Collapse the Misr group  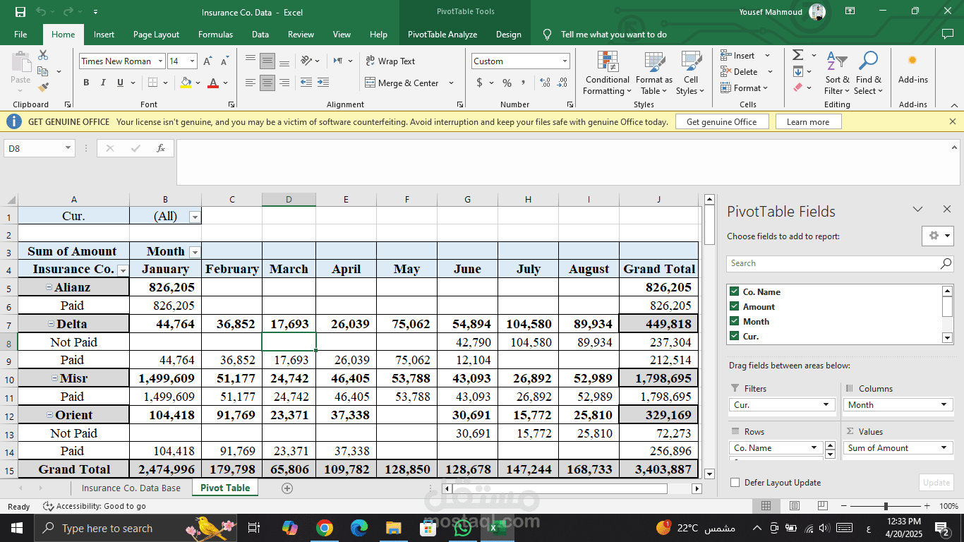point(54,378)
